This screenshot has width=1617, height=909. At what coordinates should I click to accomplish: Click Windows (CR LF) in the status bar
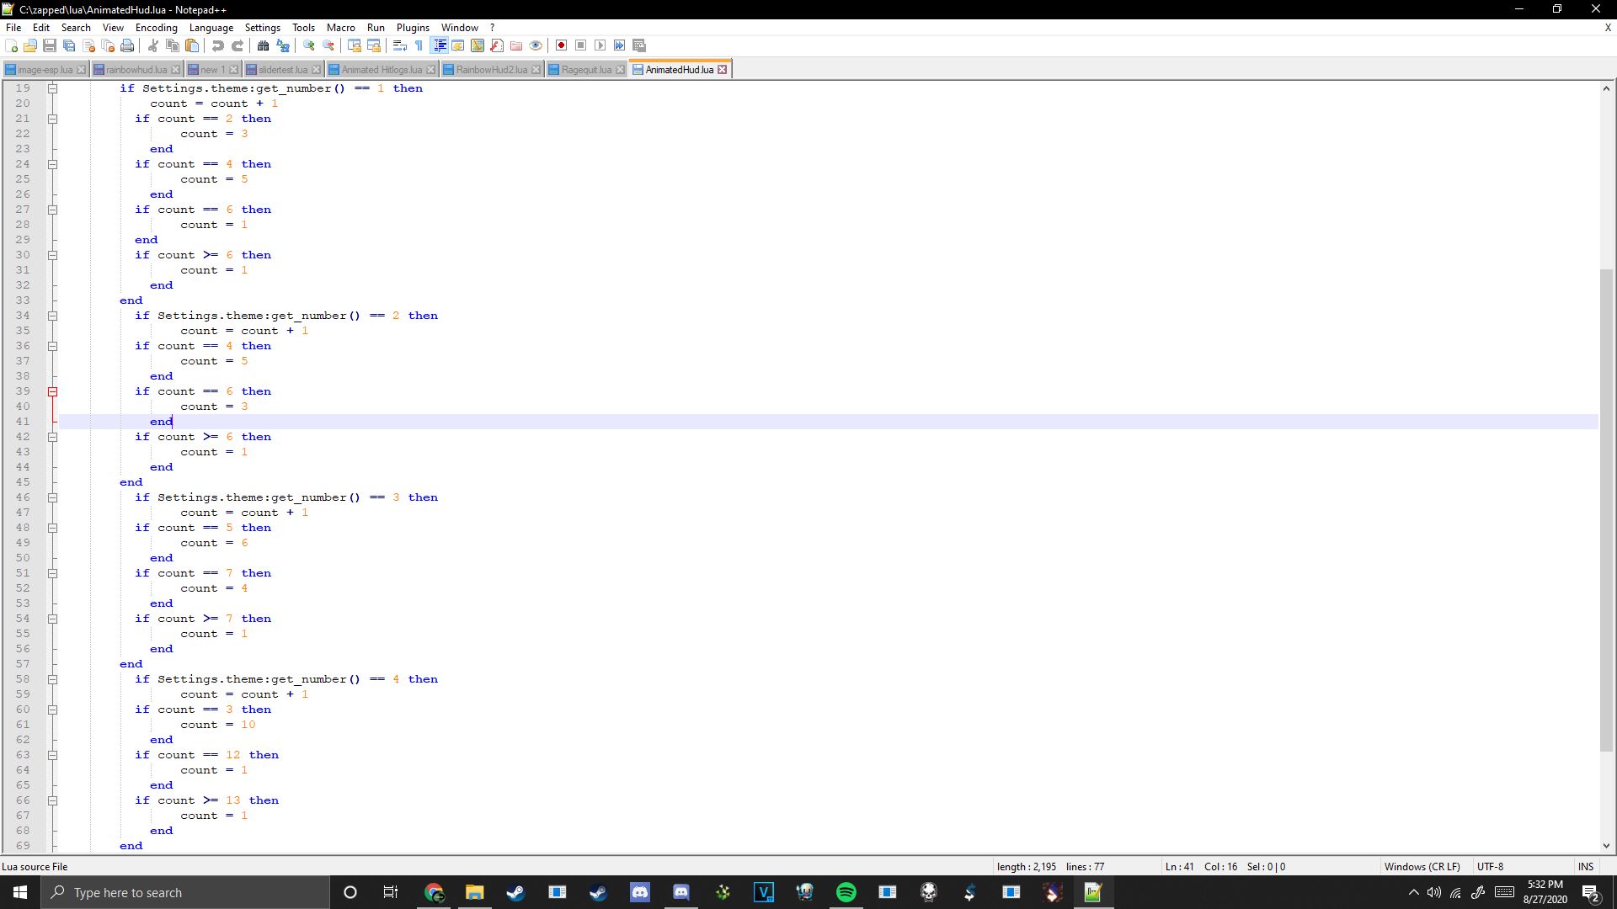click(x=1422, y=866)
